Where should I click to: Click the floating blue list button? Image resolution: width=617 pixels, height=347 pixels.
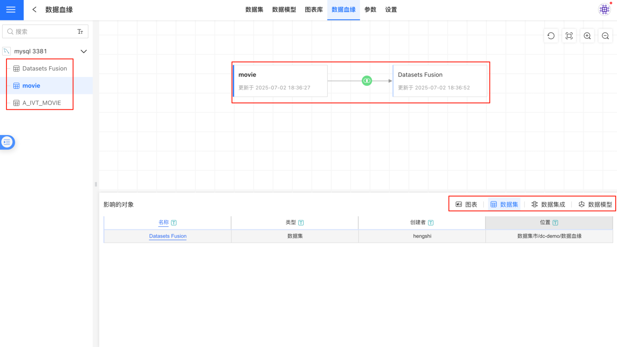pos(7,142)
